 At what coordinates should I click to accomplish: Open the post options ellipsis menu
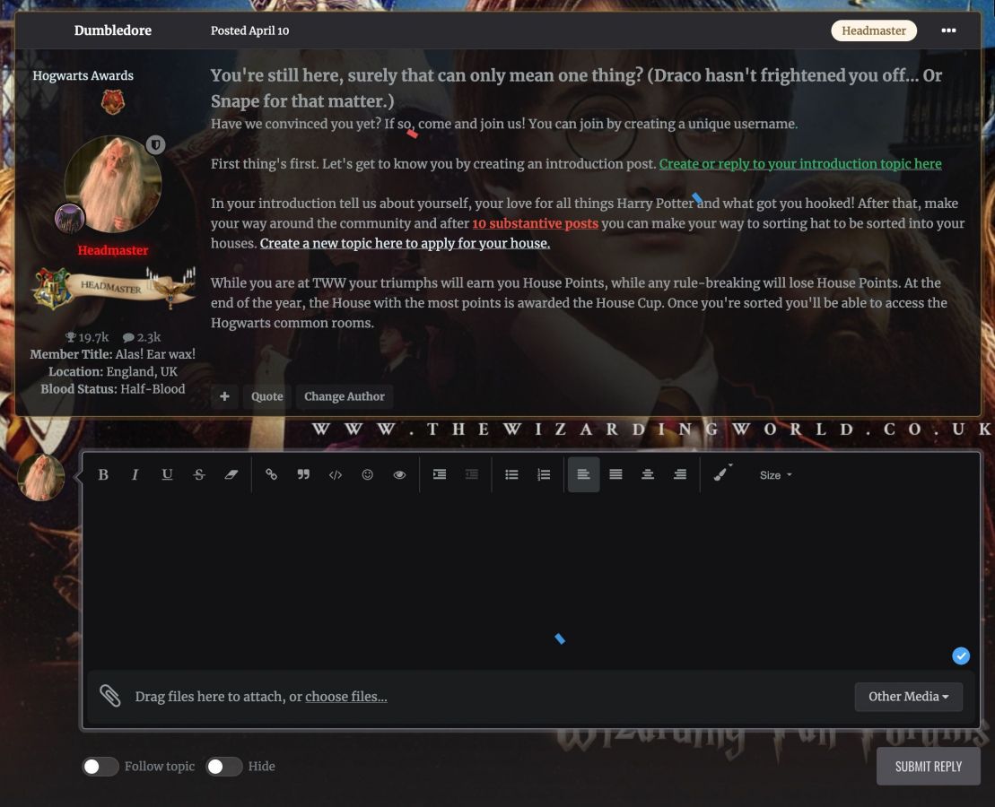click(x=948, y=30)
